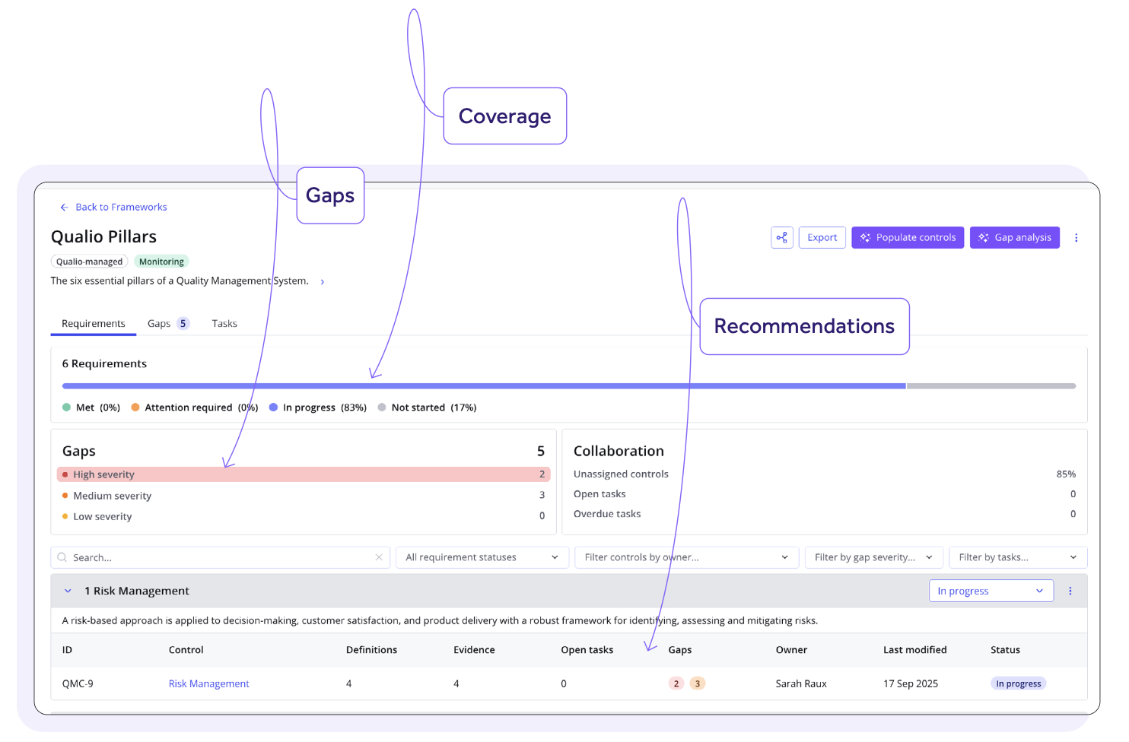Open the Filter by gap severity dropdown
This screenshot has width=1129, height=742.
[x=873, y=557]
